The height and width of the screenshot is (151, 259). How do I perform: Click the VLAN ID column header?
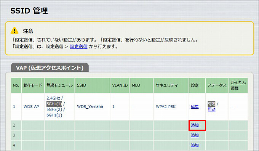click(120, 85)
